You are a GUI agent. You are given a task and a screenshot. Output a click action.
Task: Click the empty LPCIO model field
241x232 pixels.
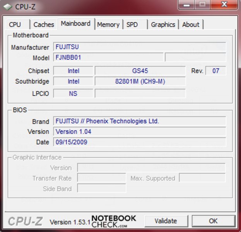coord(140,94)
